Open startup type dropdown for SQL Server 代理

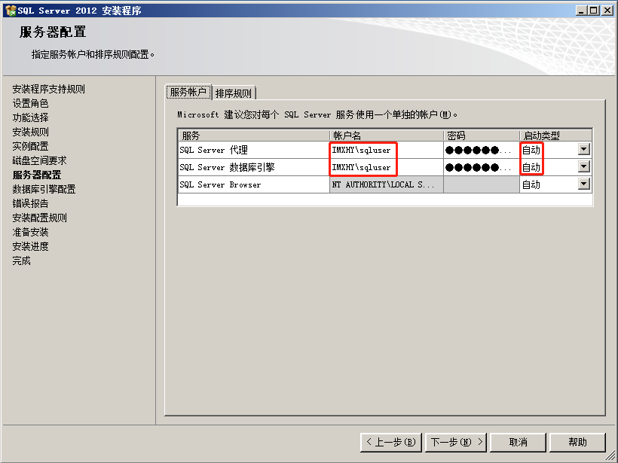pos(584,149)
